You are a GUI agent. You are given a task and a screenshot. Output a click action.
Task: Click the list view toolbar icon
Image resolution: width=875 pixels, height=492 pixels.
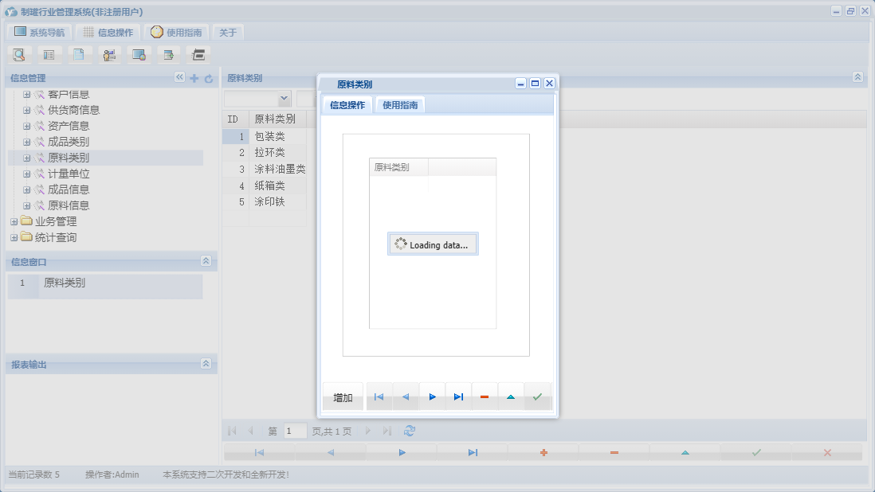(x=49, y=55)
